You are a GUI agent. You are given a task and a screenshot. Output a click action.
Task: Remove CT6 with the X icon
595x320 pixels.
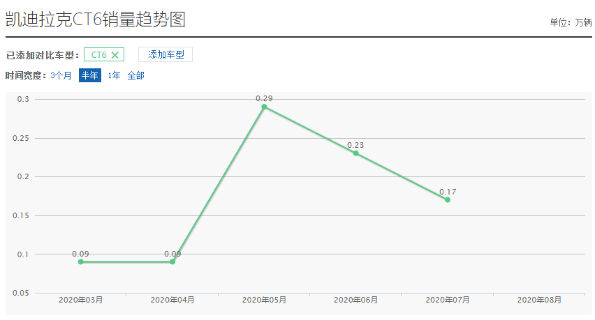coord(115,55)
